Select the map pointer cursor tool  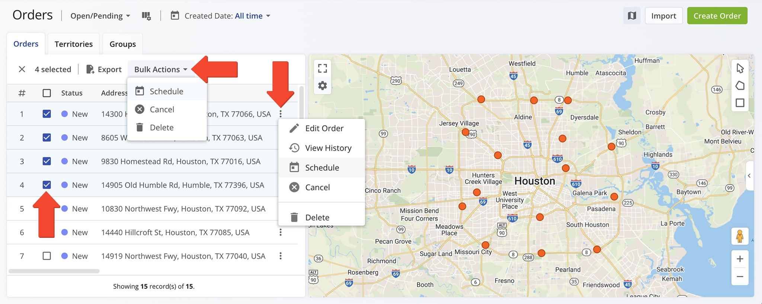740,68
